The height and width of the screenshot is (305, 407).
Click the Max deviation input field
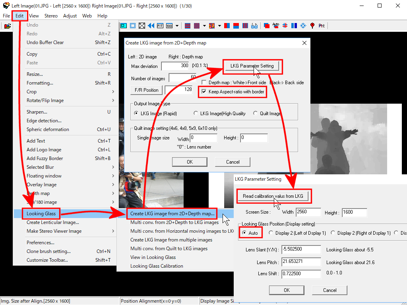176,66
